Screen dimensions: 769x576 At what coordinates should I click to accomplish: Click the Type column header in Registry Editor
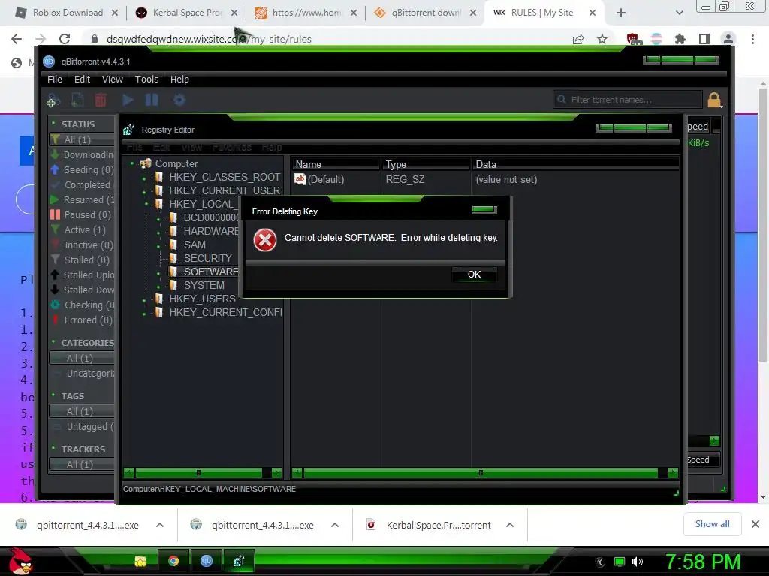[426, 164]
